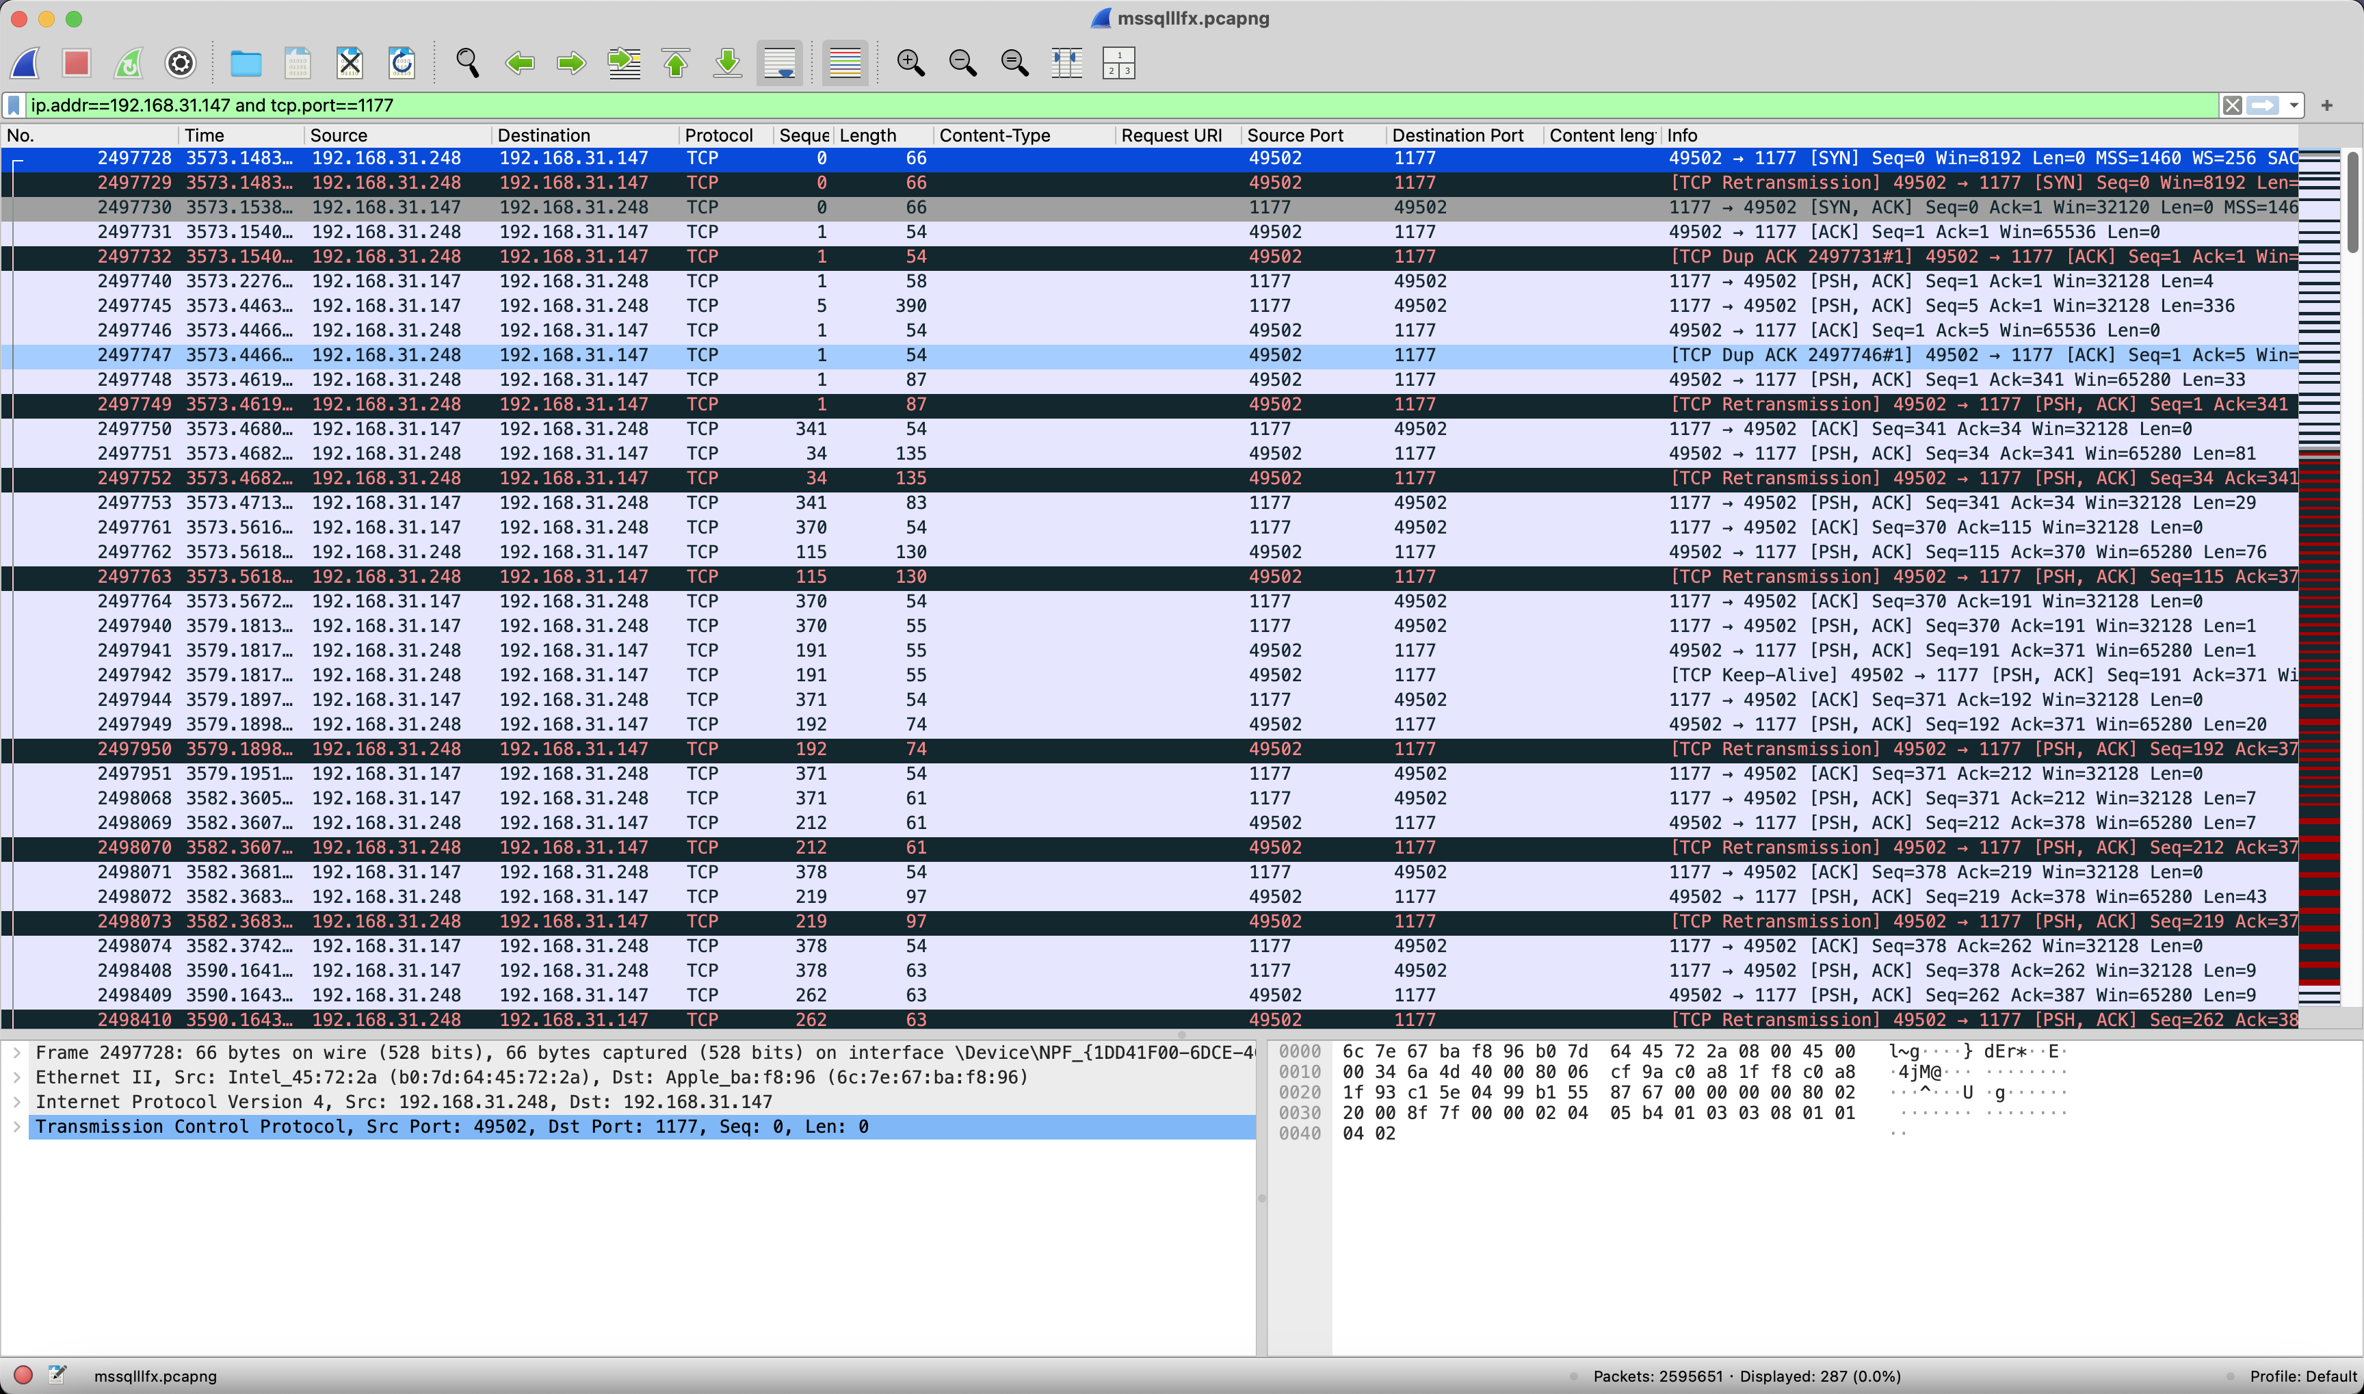Image resolution: width=2364 pixels, height=1394 pixels.
Task: Click the intelligent scrollbar minimap
Action: [2319, 578]
